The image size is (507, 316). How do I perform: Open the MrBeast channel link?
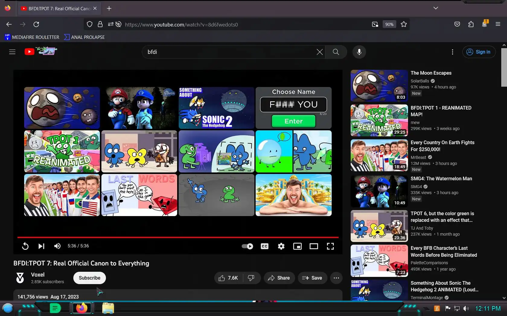(418, 157)
